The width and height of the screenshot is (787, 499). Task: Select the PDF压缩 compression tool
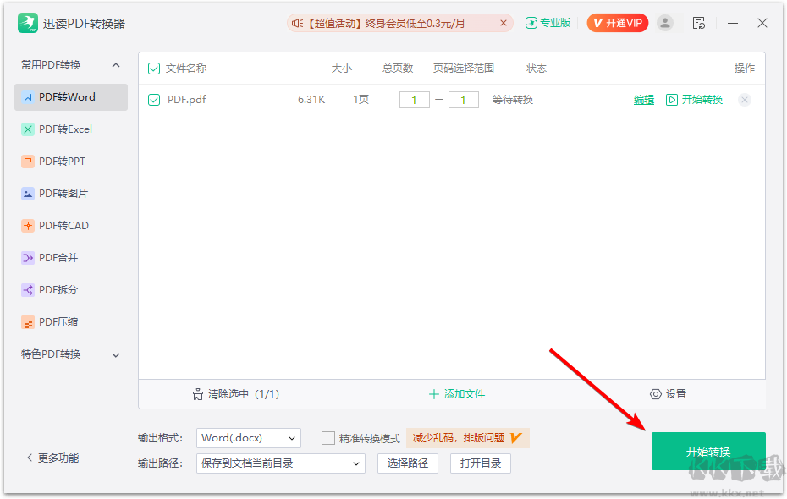[63, 321]
